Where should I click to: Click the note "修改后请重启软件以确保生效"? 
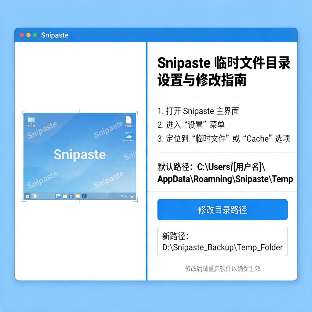(x=223, y=269)
